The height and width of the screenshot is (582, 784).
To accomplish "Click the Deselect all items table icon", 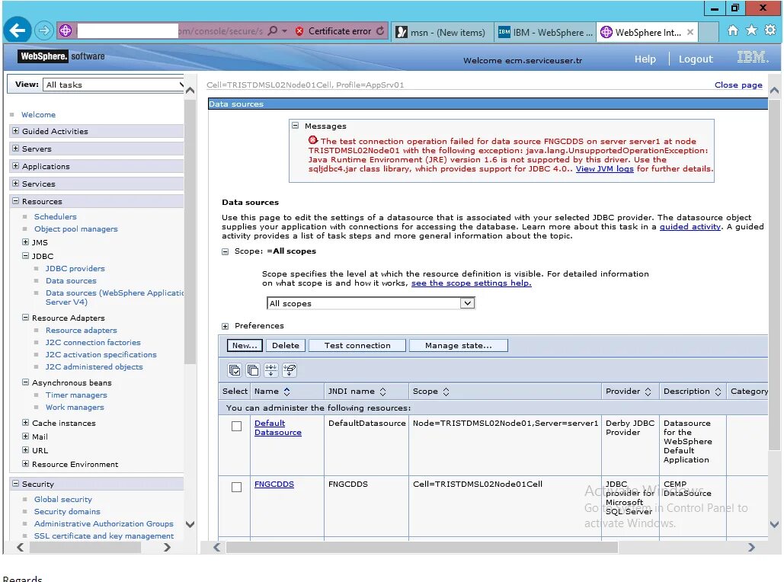I will pyautogui.click(x=253, y=370).
